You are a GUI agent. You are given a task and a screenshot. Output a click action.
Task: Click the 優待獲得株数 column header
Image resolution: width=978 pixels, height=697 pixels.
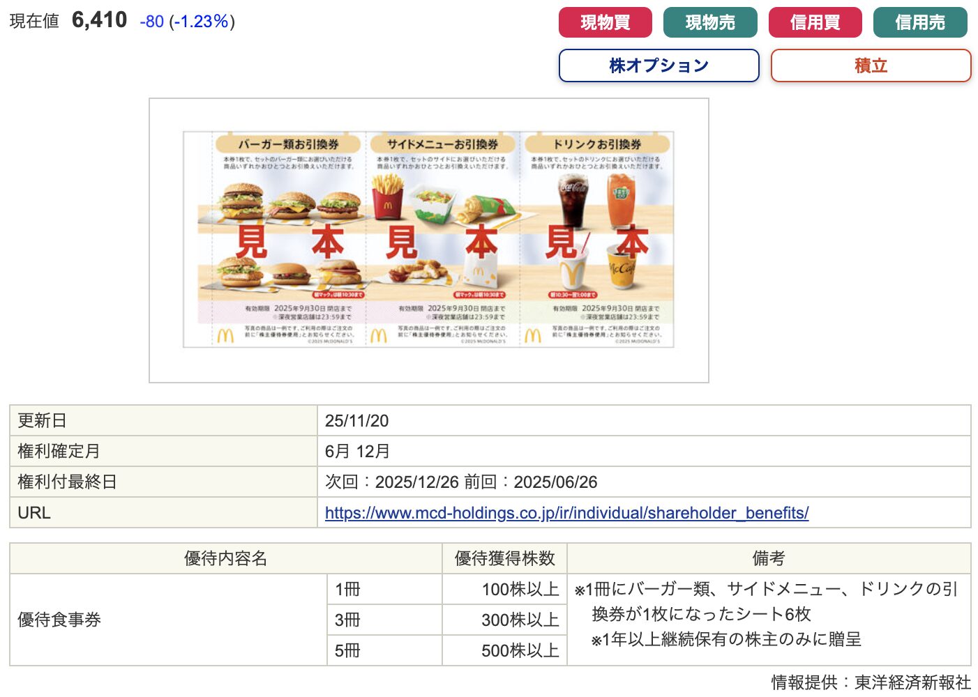[504, 558]
